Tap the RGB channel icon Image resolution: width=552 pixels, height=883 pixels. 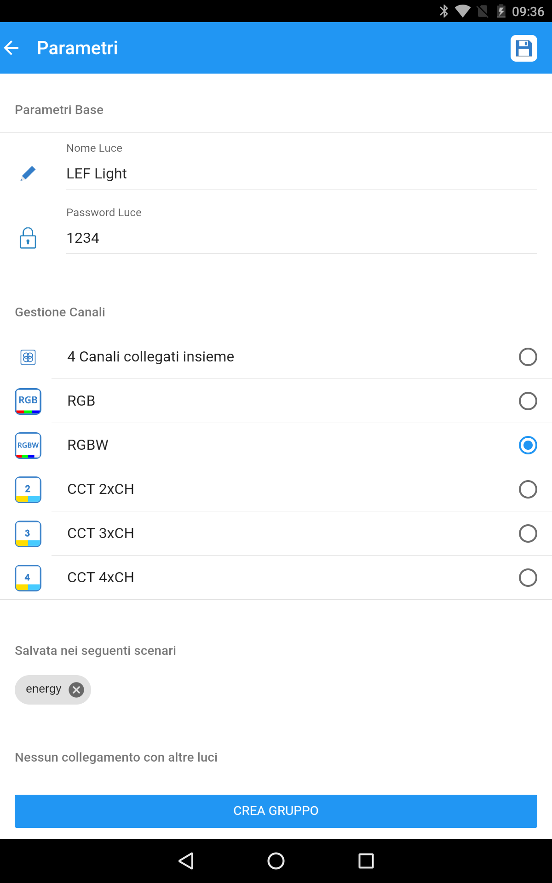pos(28,401)
